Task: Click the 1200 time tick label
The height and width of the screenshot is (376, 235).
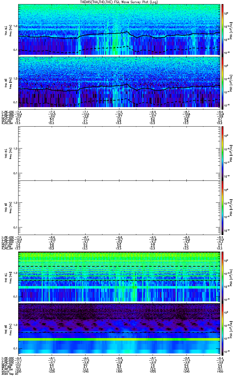Action: point(18,372)
